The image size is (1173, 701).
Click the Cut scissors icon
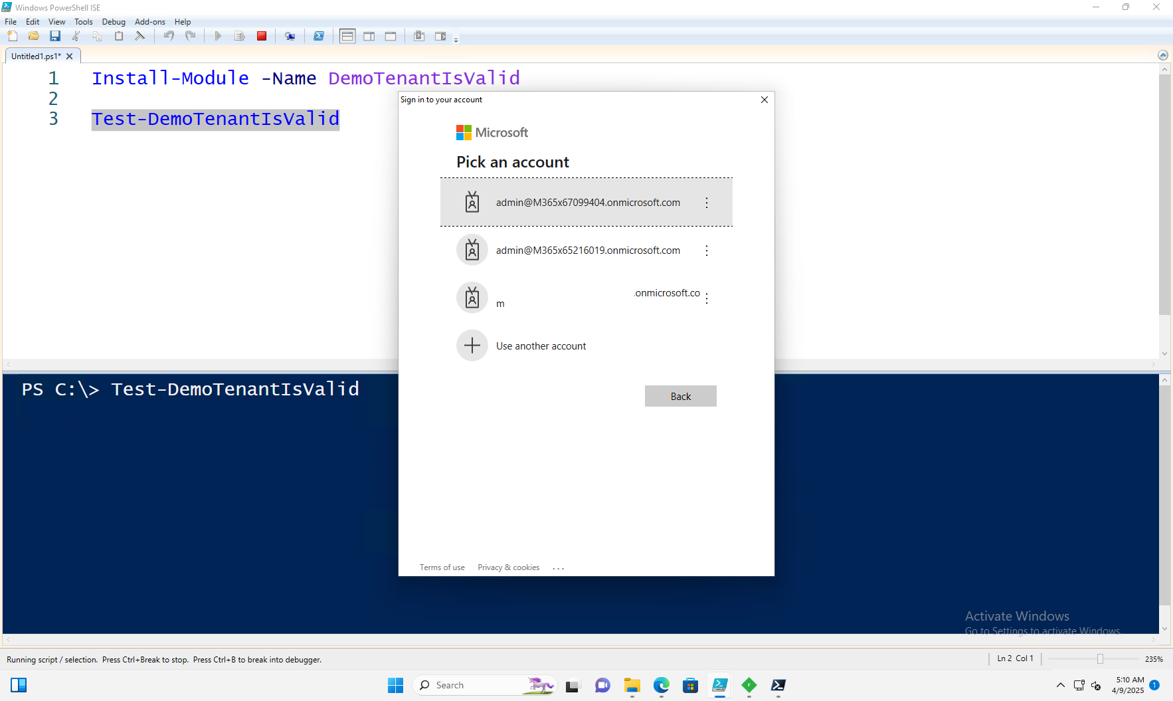point(76,36)
